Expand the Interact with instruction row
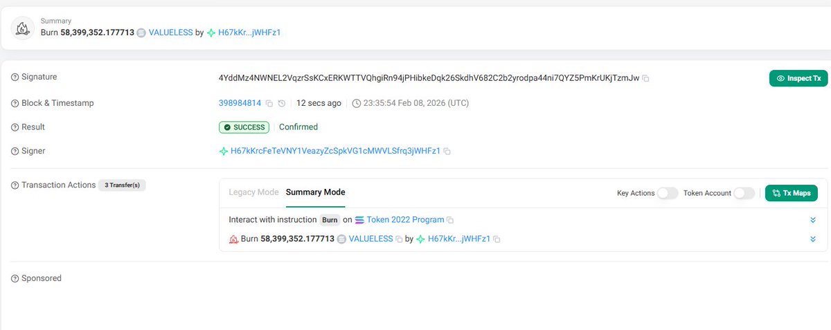The width and height of the screenshot is (831, 330). click(813, 220)
